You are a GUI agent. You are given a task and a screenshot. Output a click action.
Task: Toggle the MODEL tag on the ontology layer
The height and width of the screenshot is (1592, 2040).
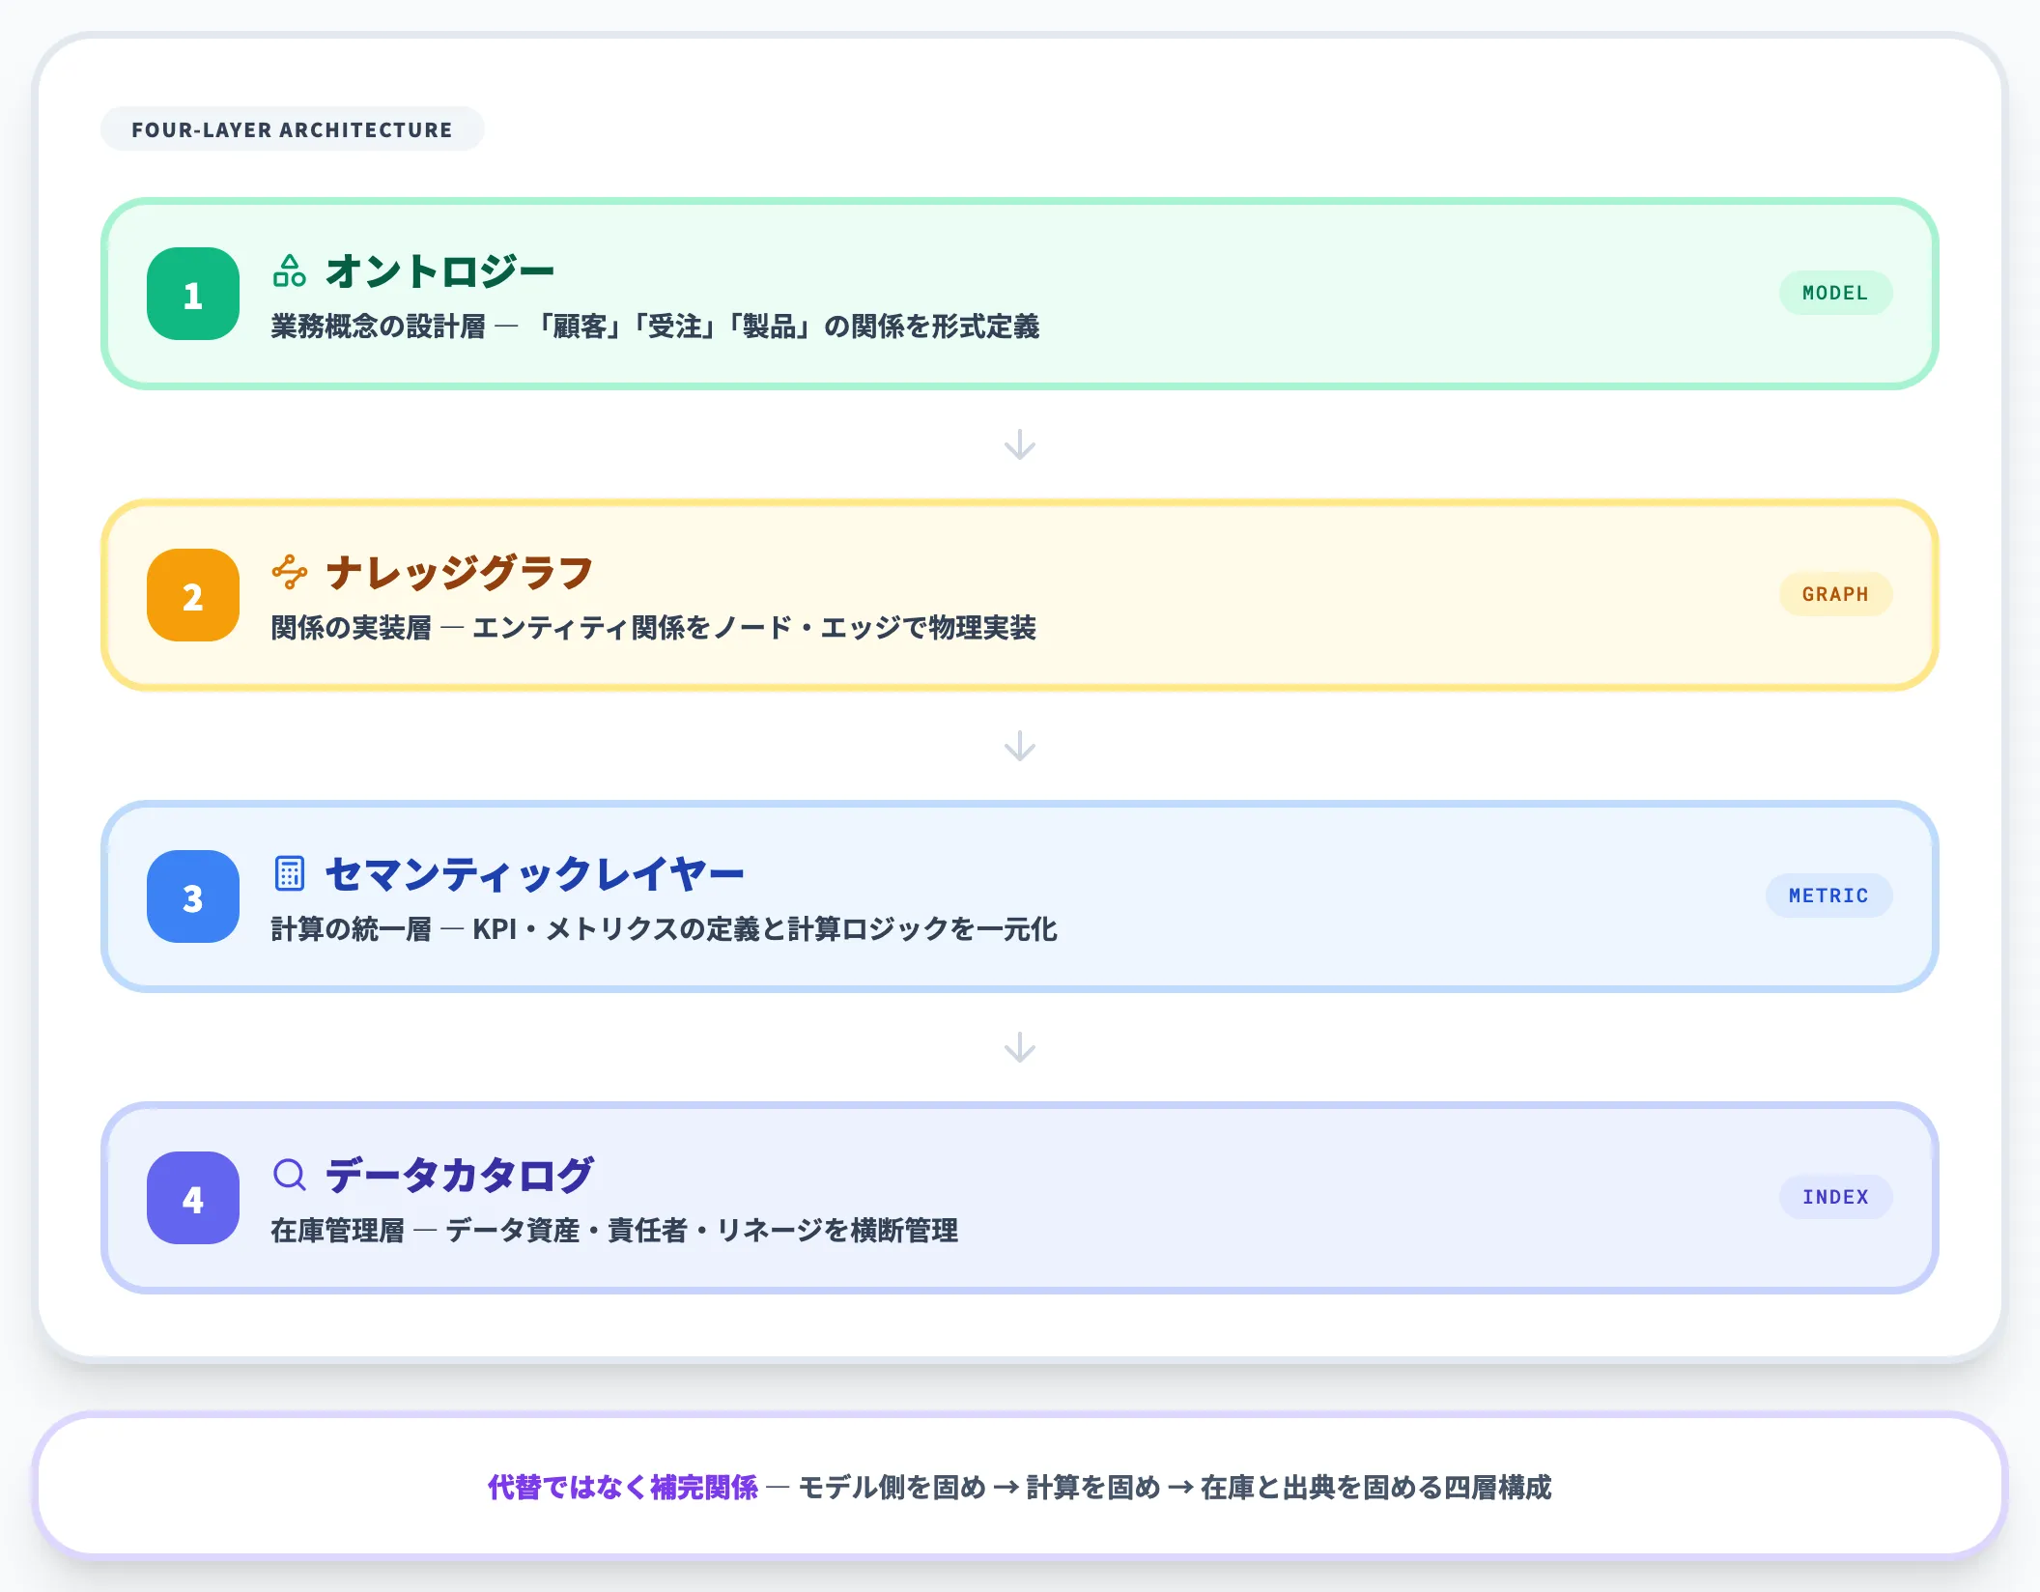1835,292
